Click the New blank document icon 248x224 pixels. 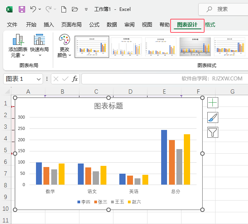64,9
